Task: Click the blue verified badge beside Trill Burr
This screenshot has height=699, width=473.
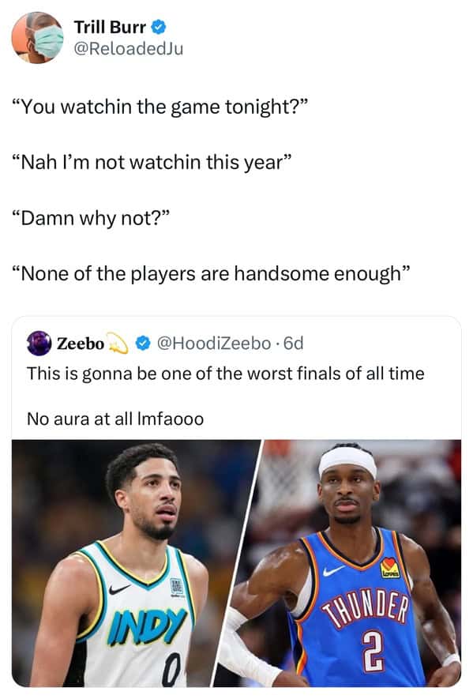Action: point(159,27)
